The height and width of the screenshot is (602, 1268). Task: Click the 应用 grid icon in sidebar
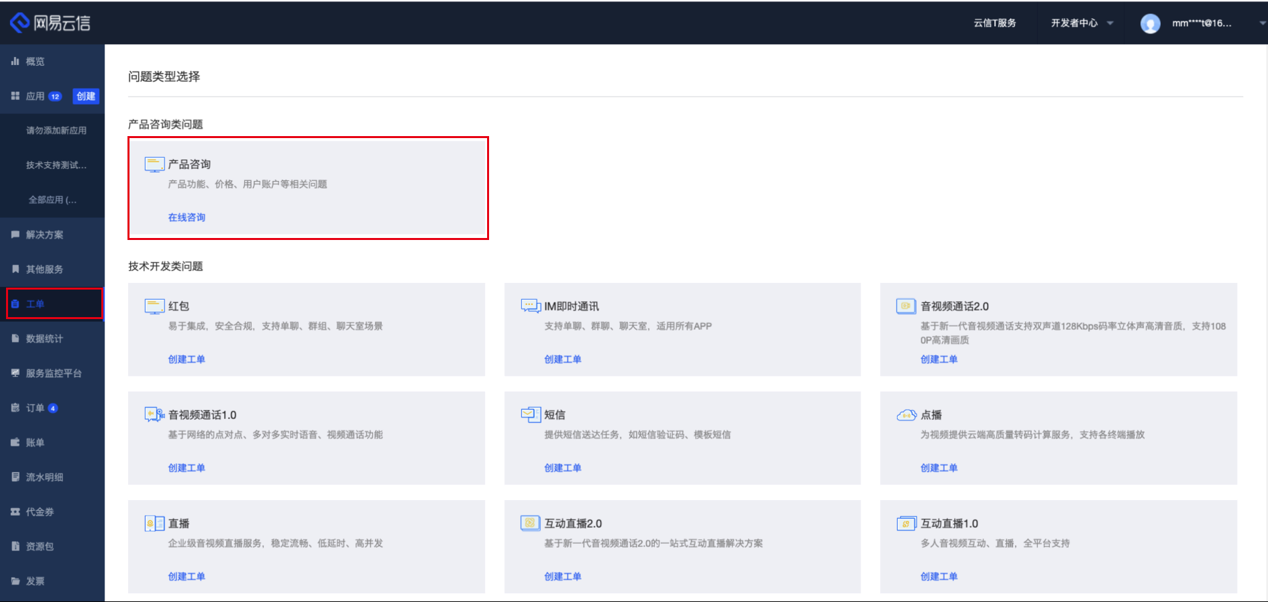click(15, 96)
